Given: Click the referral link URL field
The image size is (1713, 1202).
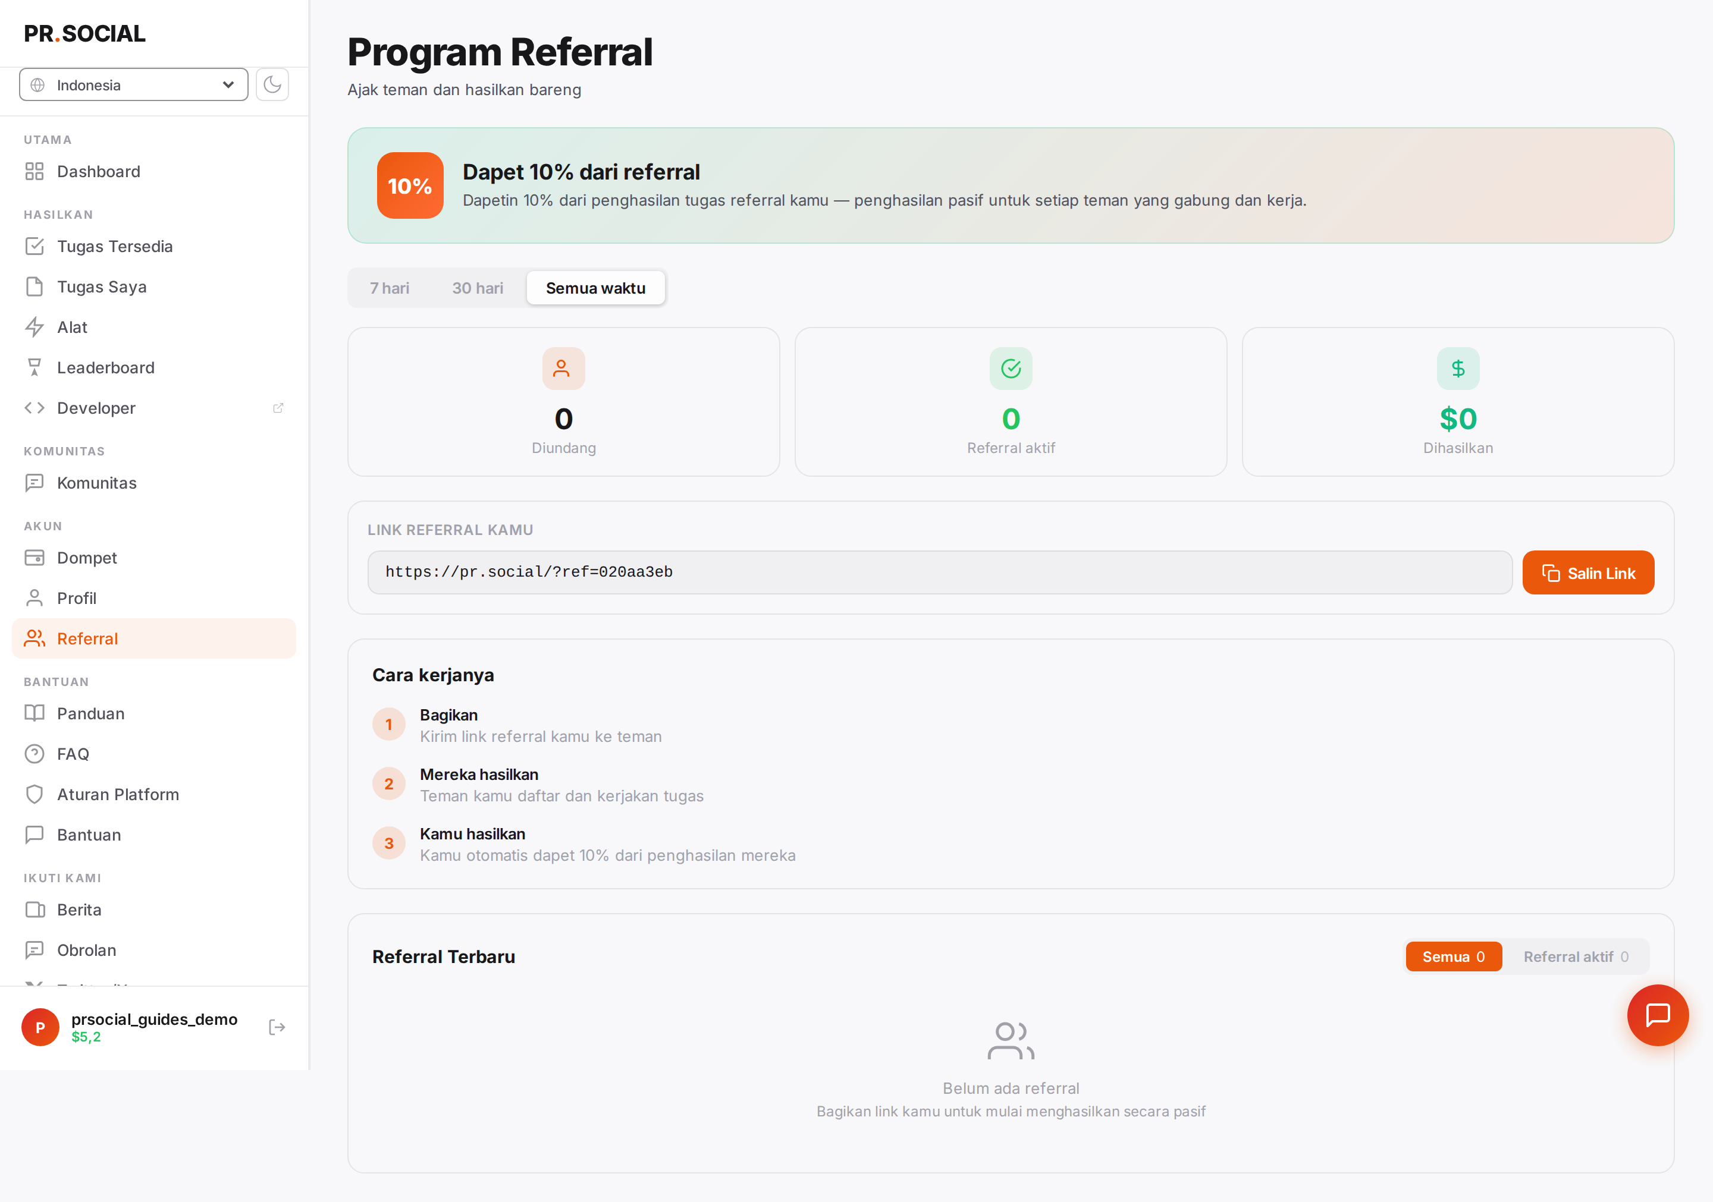Looking at the screenshot, I should click(939, 572).
